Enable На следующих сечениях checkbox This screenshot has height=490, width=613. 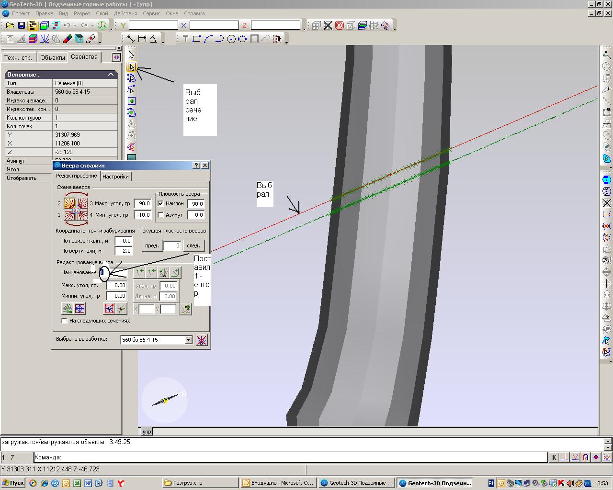pos(65,321)
